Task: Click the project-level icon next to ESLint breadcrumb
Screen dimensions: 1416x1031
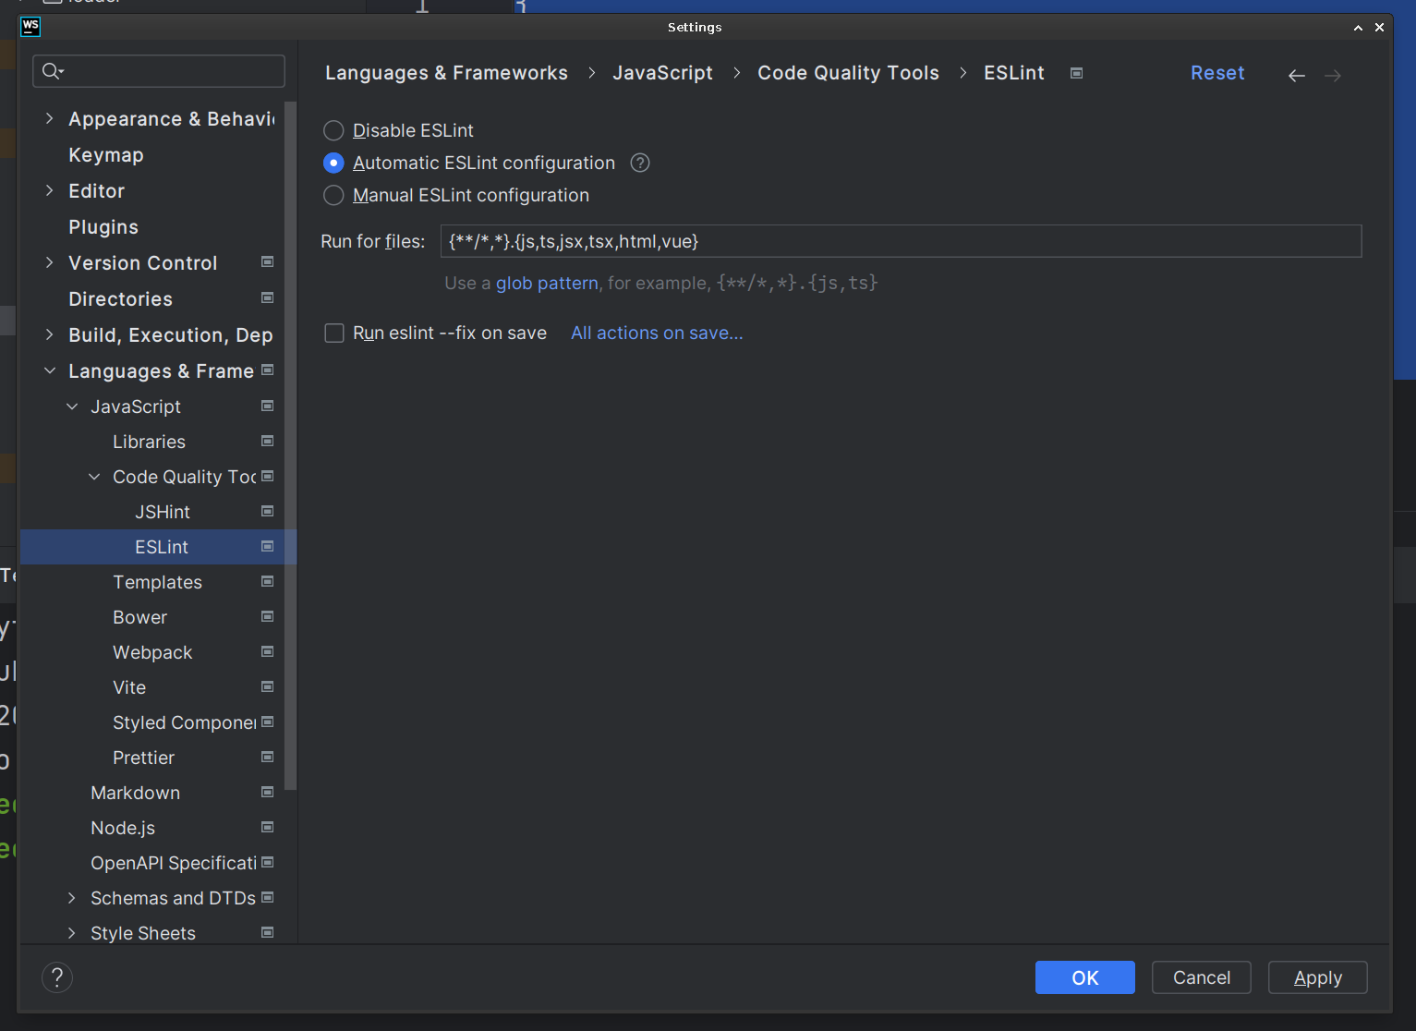Action: (1076, 73)
